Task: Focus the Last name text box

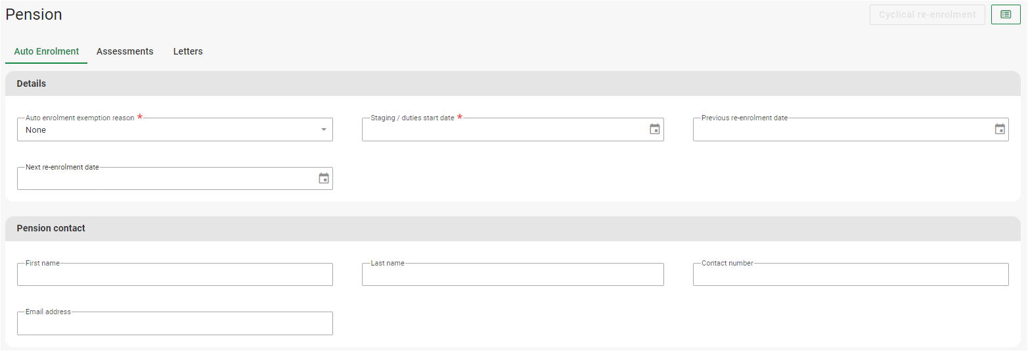Action: click(x=512, y=275)
